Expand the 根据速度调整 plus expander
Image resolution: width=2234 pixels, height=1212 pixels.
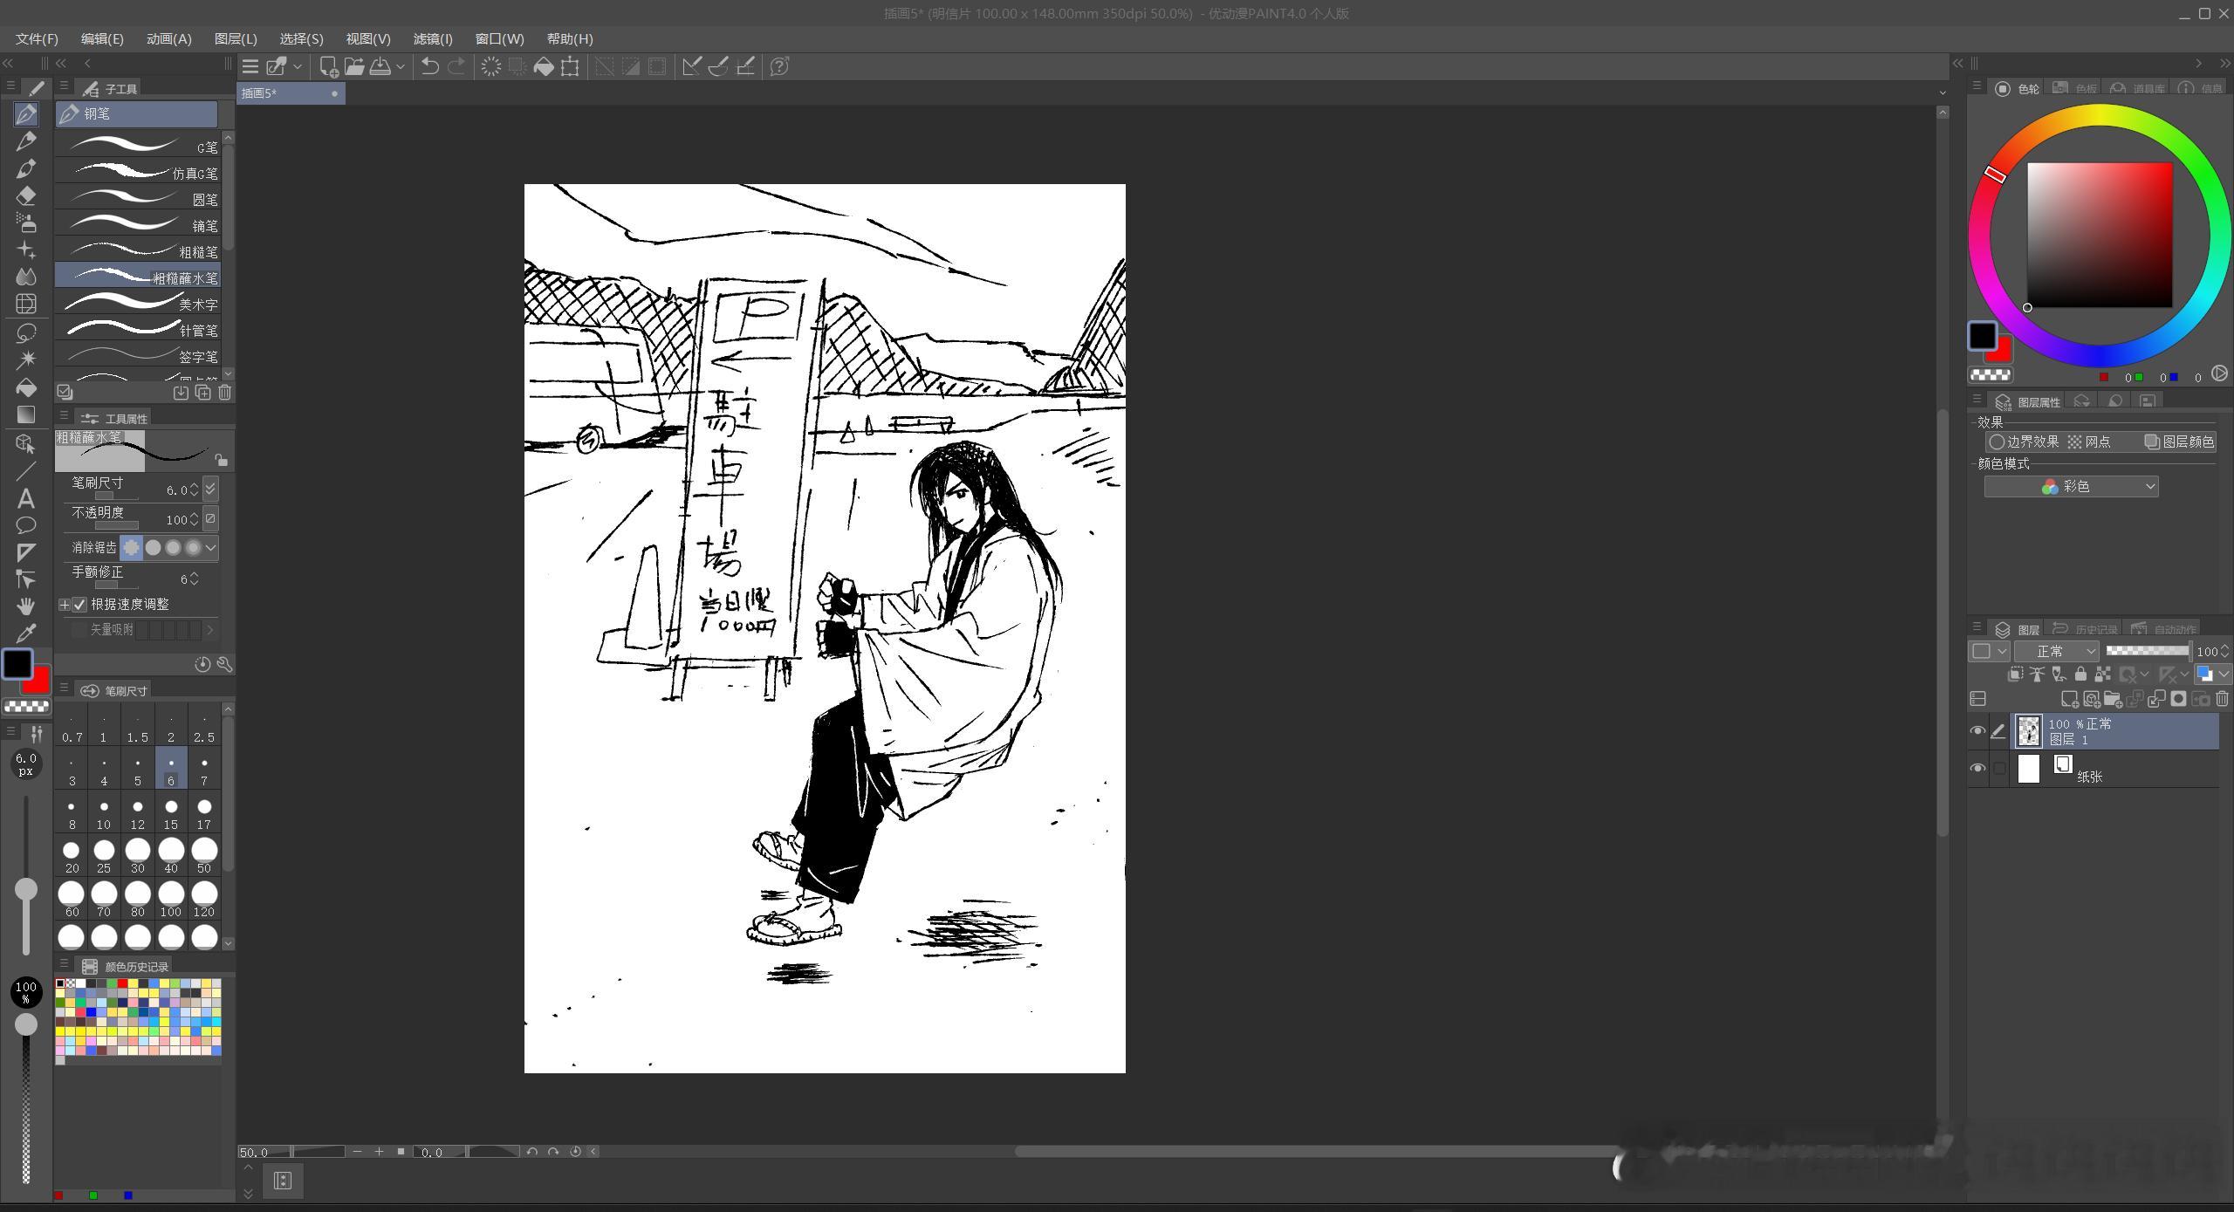(x=64, y=605)
